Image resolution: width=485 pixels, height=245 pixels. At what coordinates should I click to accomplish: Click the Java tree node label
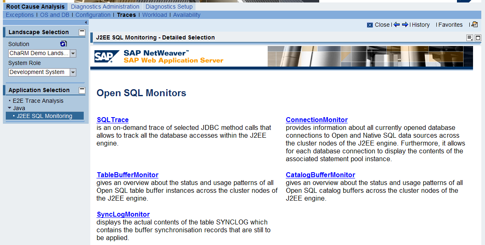point(19,108)
